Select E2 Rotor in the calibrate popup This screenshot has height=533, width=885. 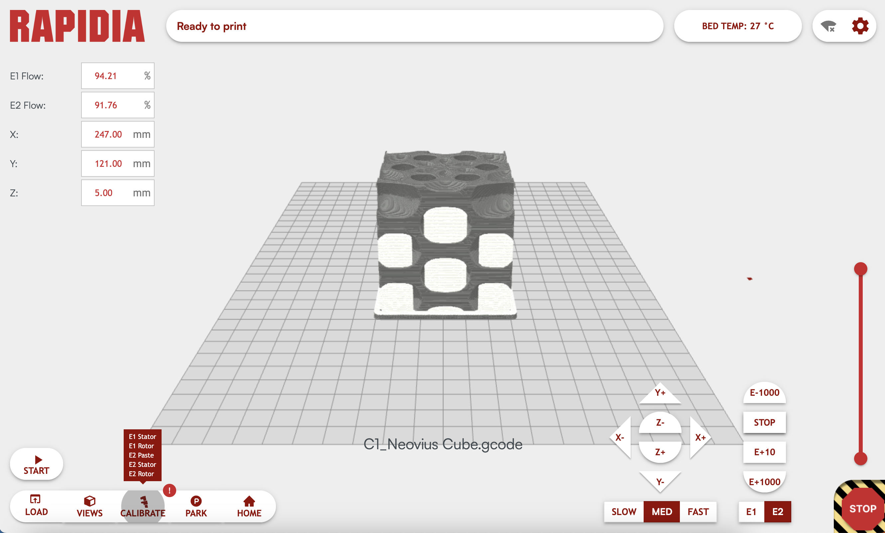click(x=142, y=474)
